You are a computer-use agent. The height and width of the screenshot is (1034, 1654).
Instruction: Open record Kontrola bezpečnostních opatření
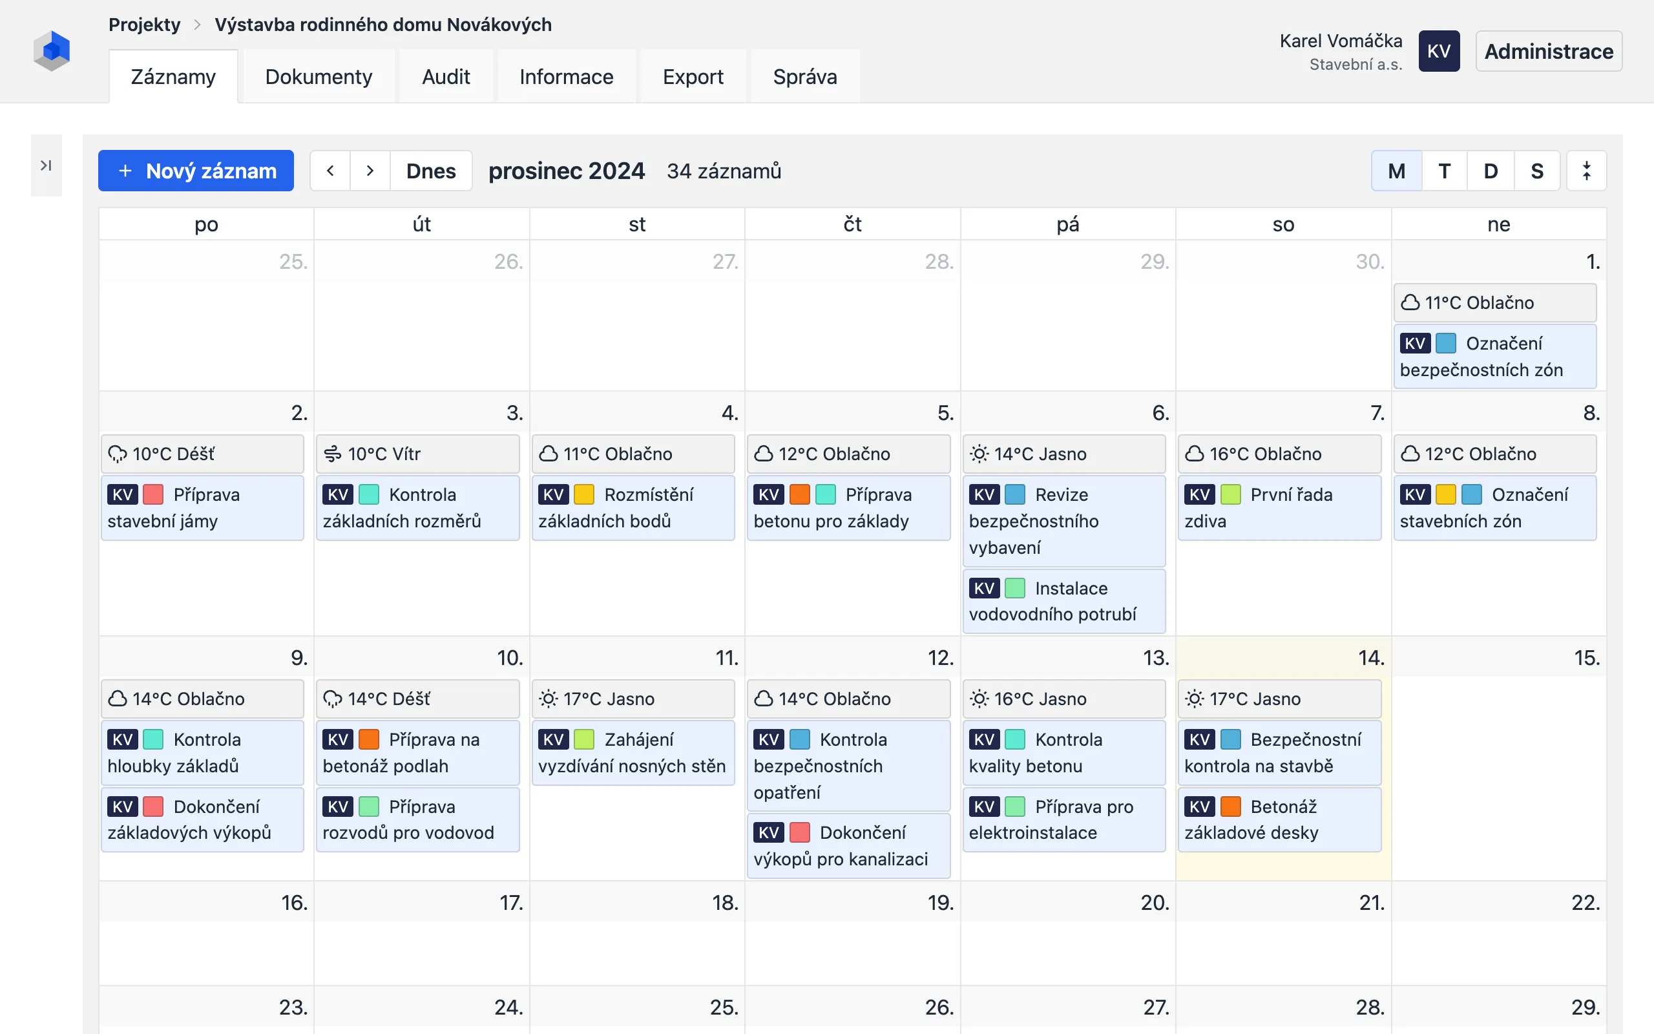click(x=848, y=765)
